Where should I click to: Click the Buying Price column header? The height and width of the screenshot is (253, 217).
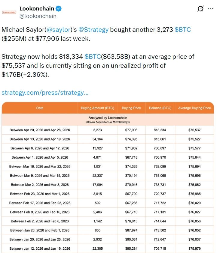pyautogui.click(x=131, y=108)
